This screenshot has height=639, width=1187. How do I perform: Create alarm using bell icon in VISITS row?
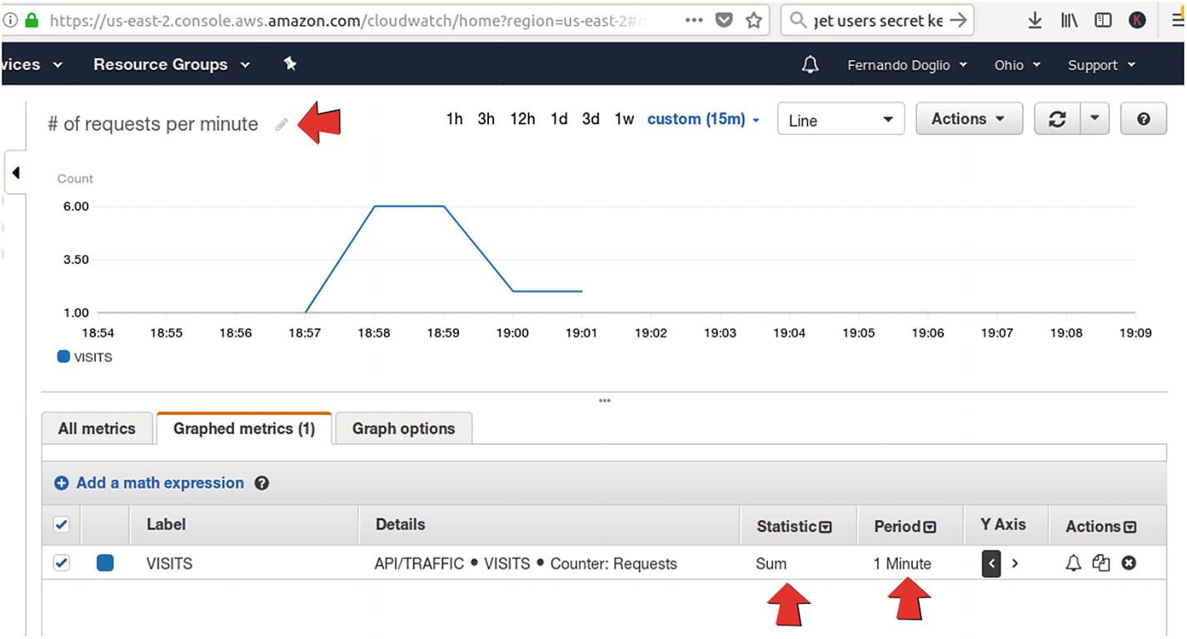(x=1074, y=564)
